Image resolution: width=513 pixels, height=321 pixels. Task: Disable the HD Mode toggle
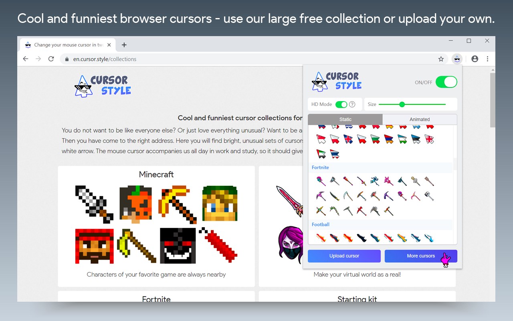click(341, 104)
